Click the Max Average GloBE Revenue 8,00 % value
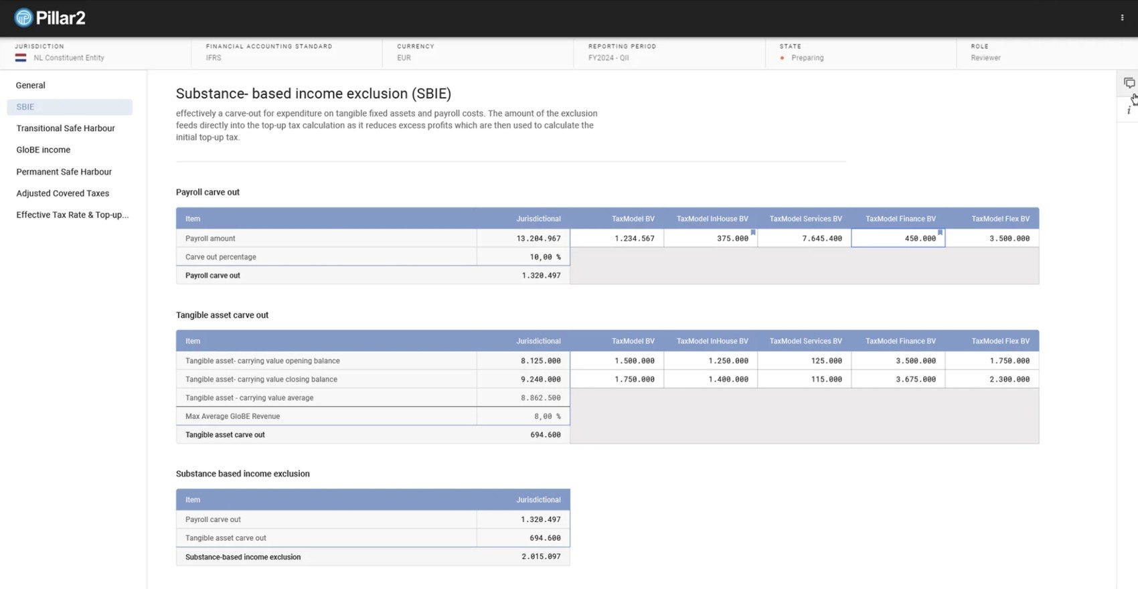This screenshot has width=1138, height=589. [523, 416]
